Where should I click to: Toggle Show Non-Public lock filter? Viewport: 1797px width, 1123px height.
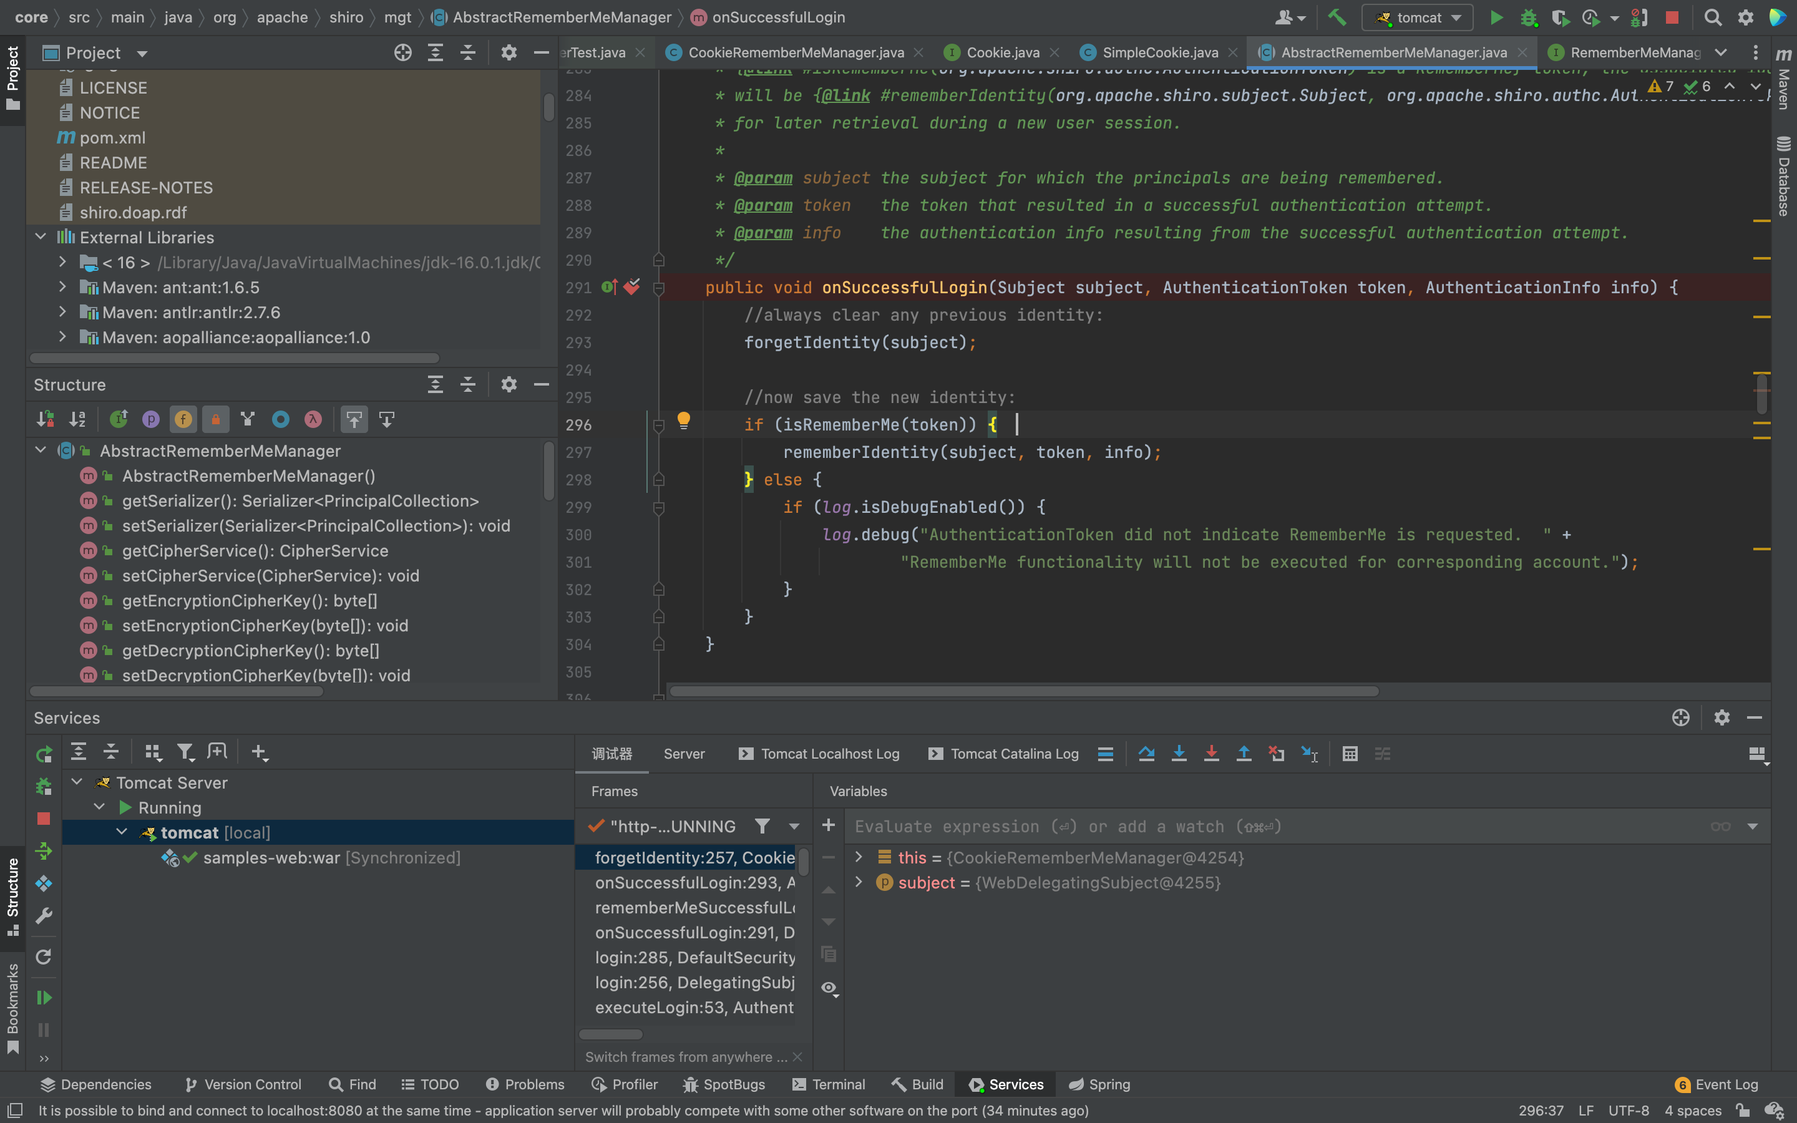click(216, 420)
